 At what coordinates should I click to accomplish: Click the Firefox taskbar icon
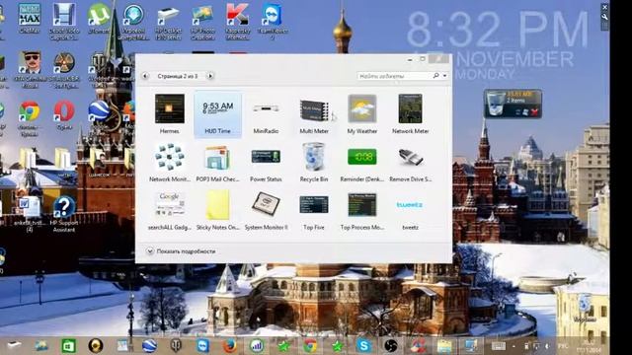pyautogui.click(x=230, y=345)
